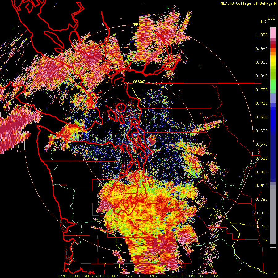Select the 0.627 scale value
The height and width of the screenshot is (278, 278).
262,131
